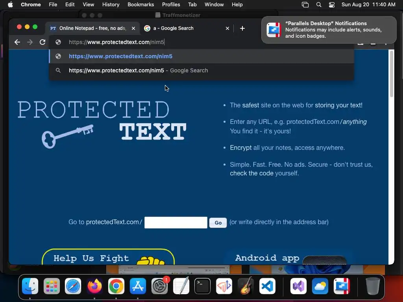Open the View menu
The height and width of the screenshot is (302, 403).
tap(89, 5)
